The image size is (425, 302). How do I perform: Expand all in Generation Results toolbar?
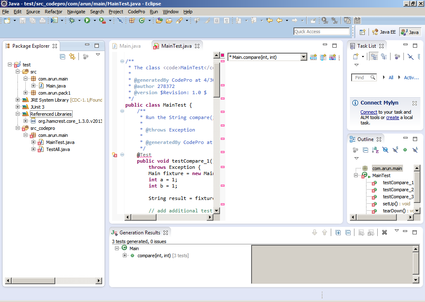[338, 233]
